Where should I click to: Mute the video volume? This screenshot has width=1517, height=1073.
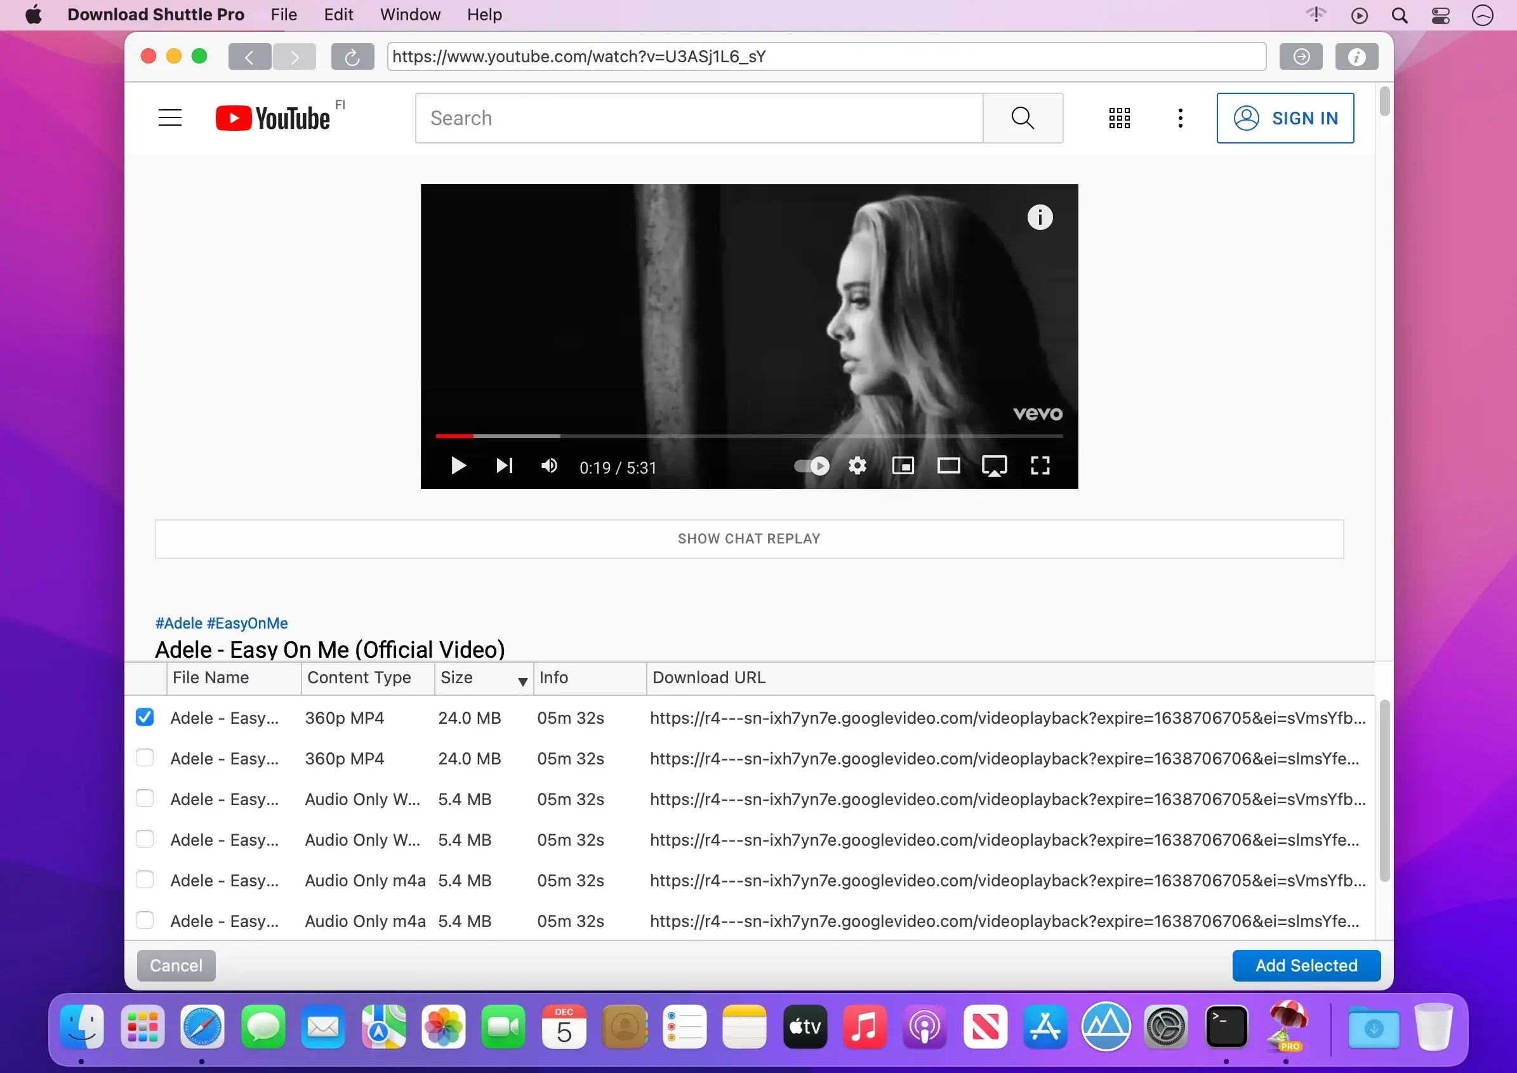tap(549, 466)
